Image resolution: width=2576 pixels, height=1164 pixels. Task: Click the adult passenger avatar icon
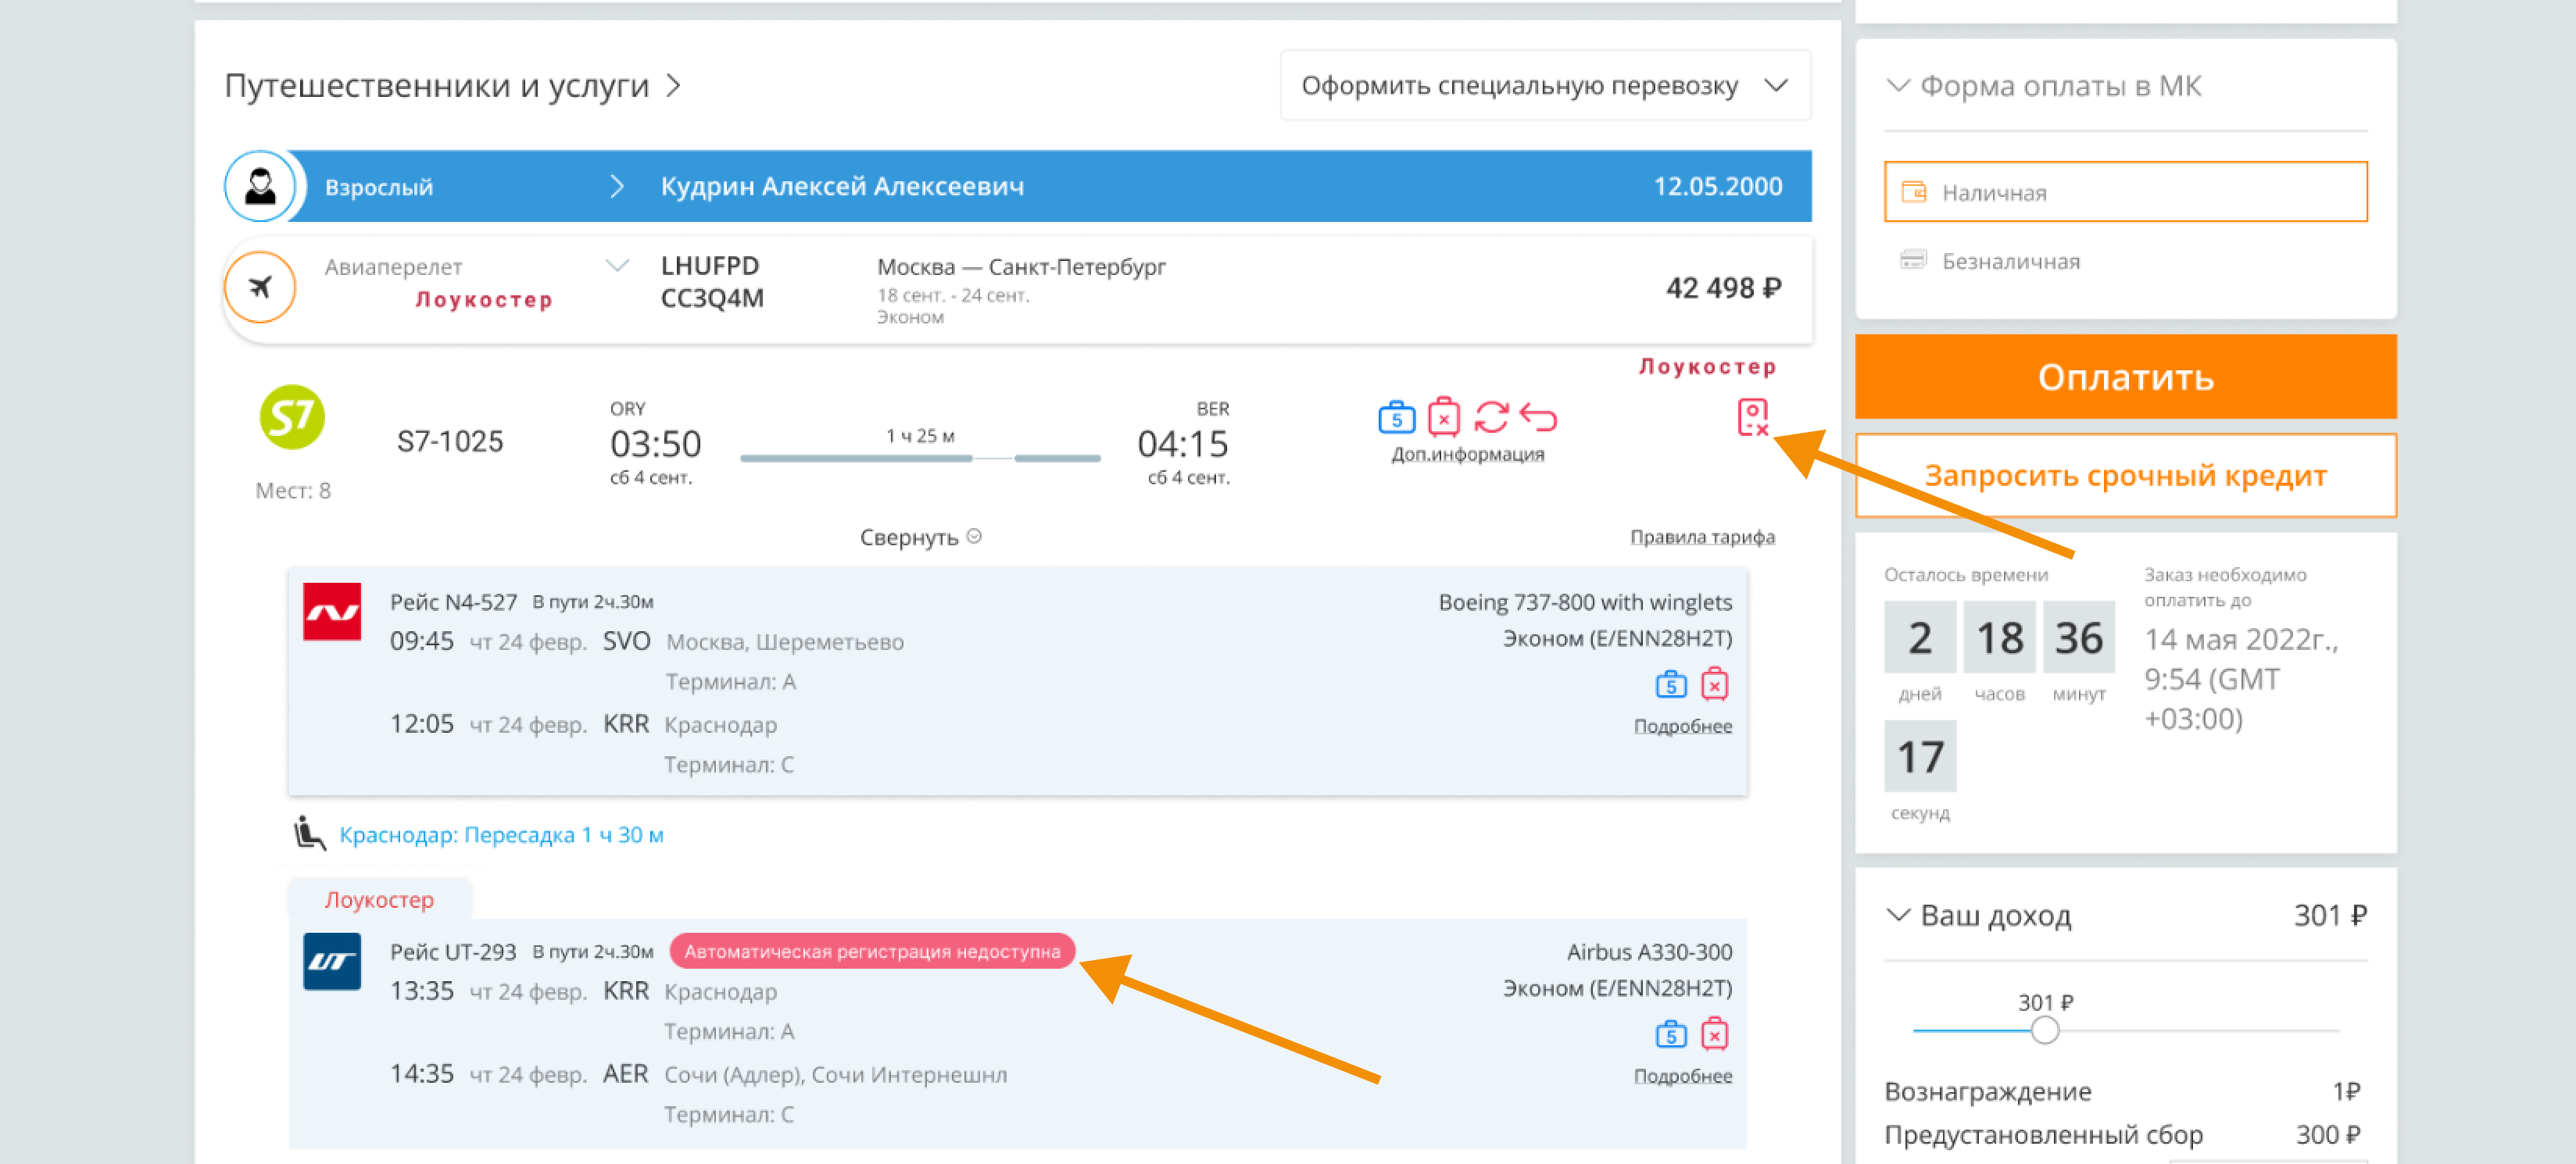pyautogui.click(x=260, y=187)
